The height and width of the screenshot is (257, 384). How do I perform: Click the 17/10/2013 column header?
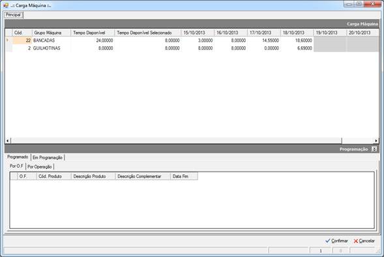(x=264, y=33)
